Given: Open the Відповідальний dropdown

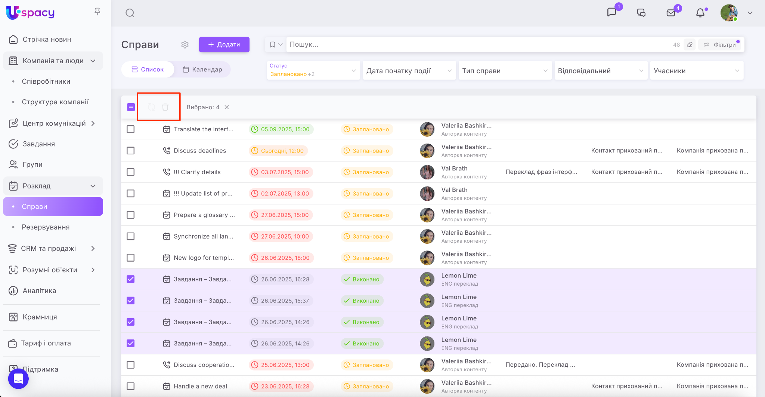Looking at the screenshot, I should (600, 71).
